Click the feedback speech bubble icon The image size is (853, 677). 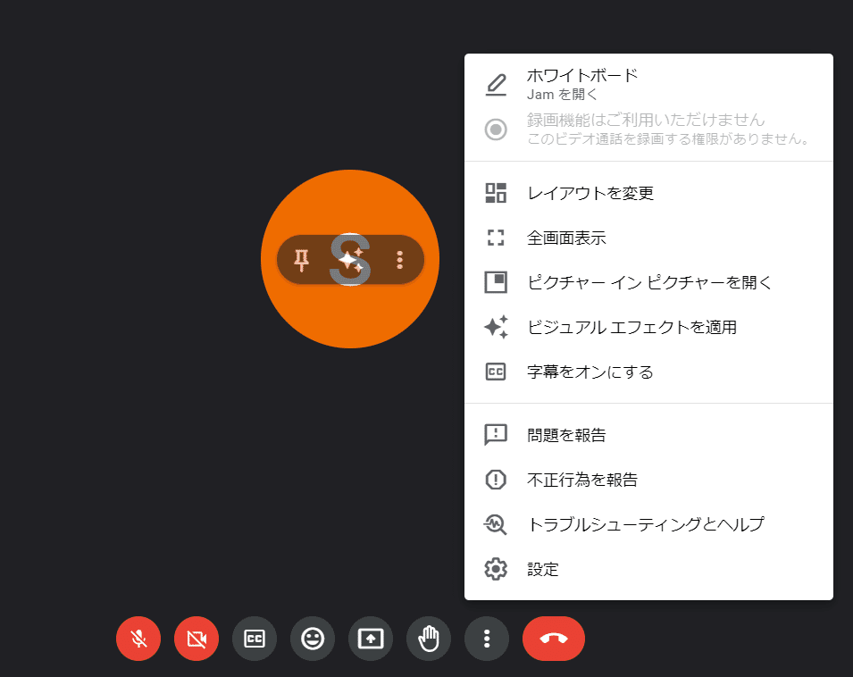point(496,435)
